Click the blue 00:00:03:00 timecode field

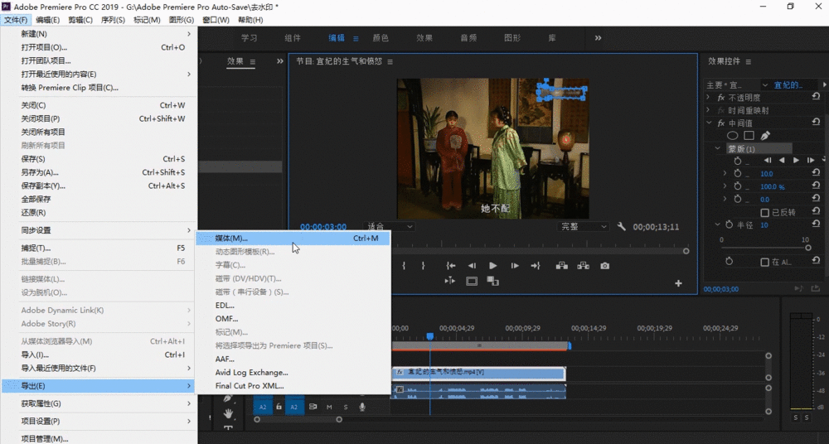323,227
